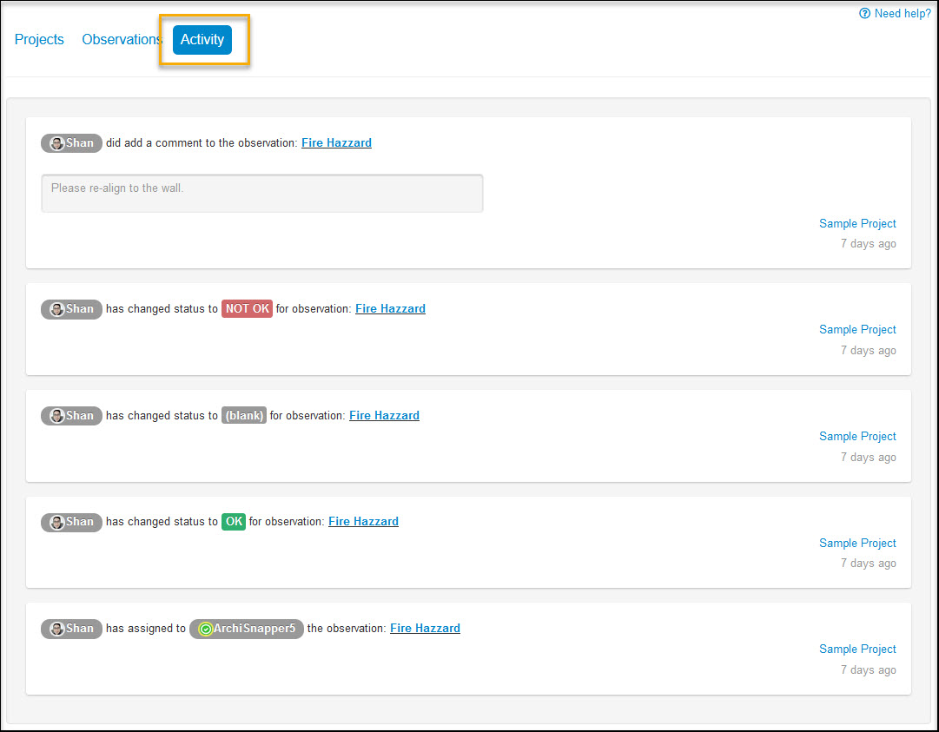This screenshot has height=732, width=939.
Task: Click the red NOT OK status badge
Action: click(247, 309)
